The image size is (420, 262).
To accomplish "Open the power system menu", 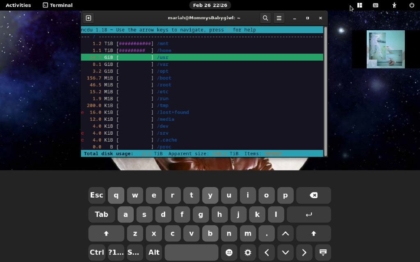I will coord(412,5).
